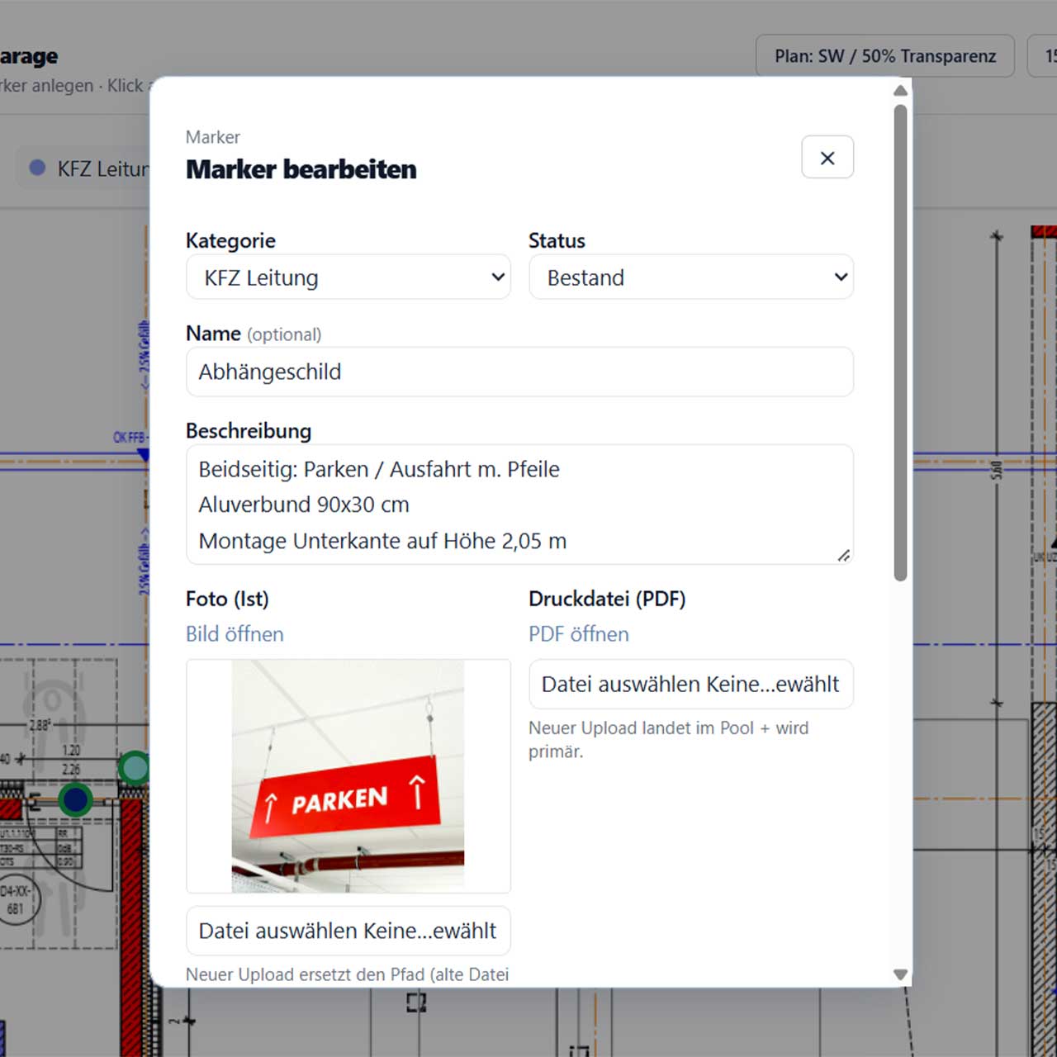This screenshot has width=1057, height=1057.
Task: Click the dialog scrollbar up arrow
Action: tap(901, 90)
